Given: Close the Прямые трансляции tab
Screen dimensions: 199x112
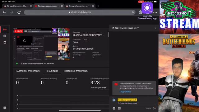Looking at the screenshot, I should (62, 6).
